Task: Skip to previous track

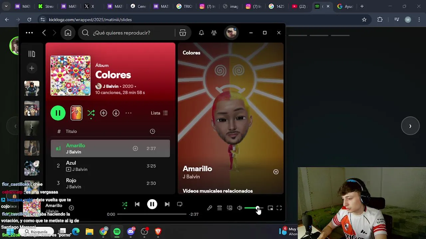Action: coord(137,204)
